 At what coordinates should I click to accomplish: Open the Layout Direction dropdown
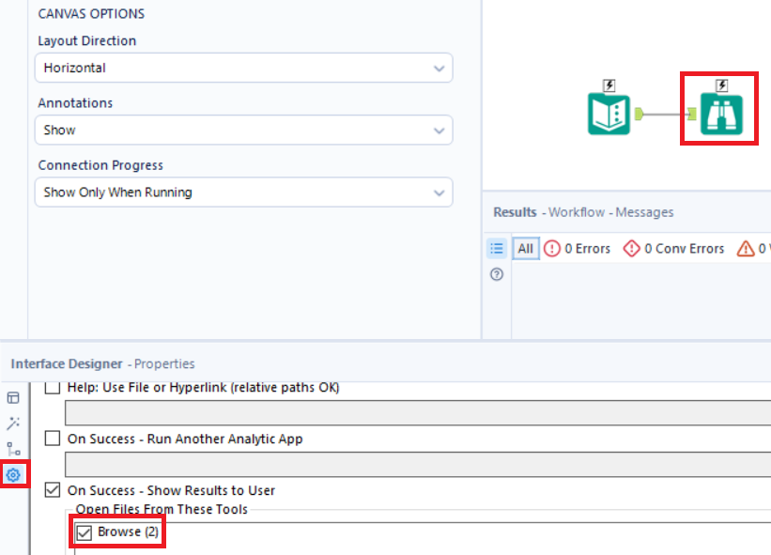click(244, 68)
